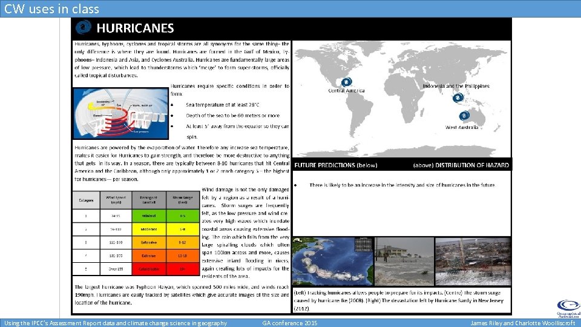
Task: Click 'James Riley and Charlotte Woolliscroft' footer text
Action: pos(522,323)
